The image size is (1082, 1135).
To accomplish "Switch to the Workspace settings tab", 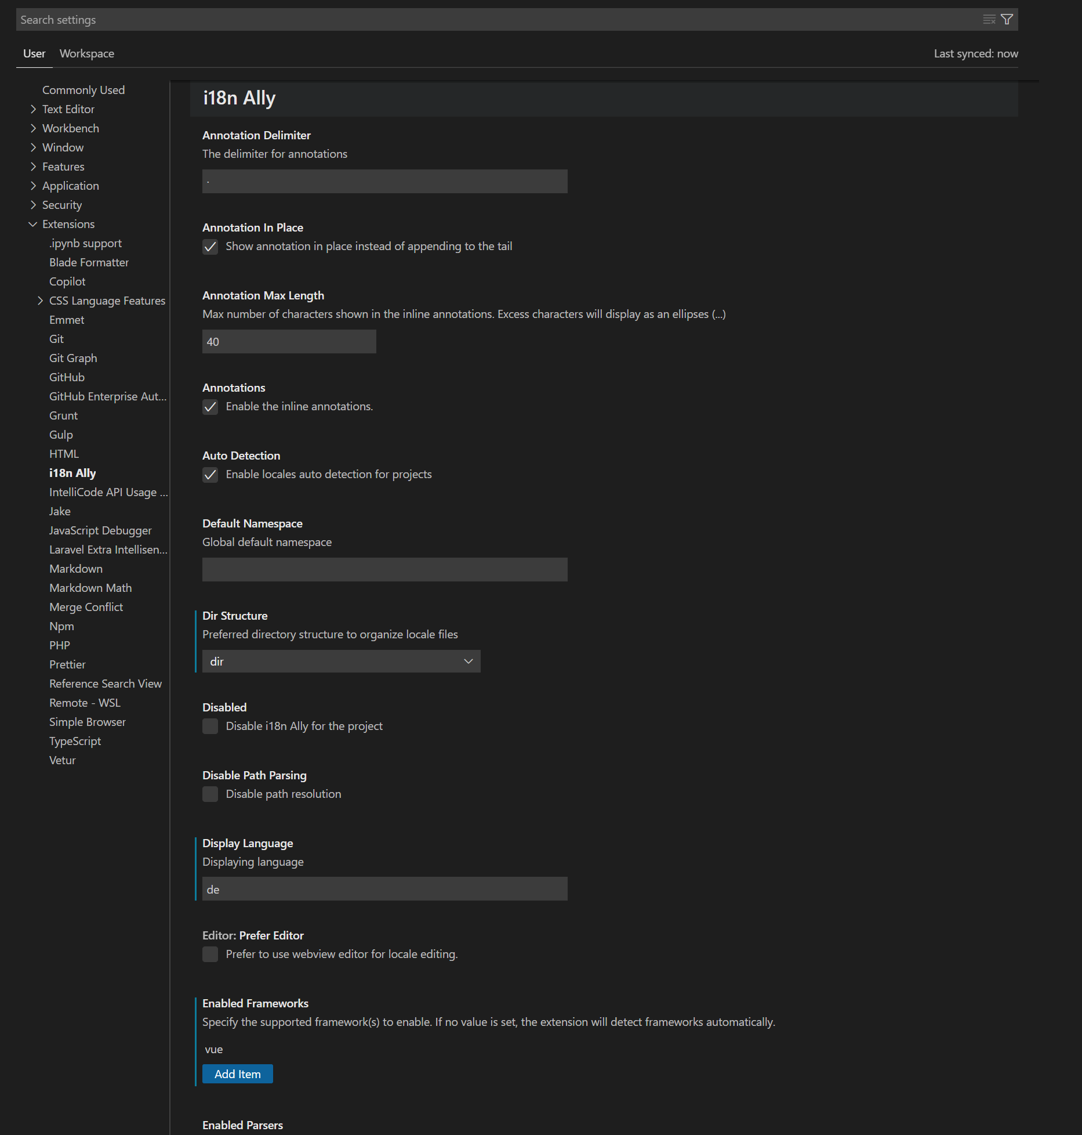I will [87, 53].
